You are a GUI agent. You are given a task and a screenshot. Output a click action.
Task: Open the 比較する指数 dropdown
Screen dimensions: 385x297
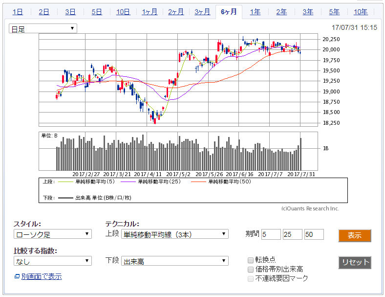pos(53,261)
